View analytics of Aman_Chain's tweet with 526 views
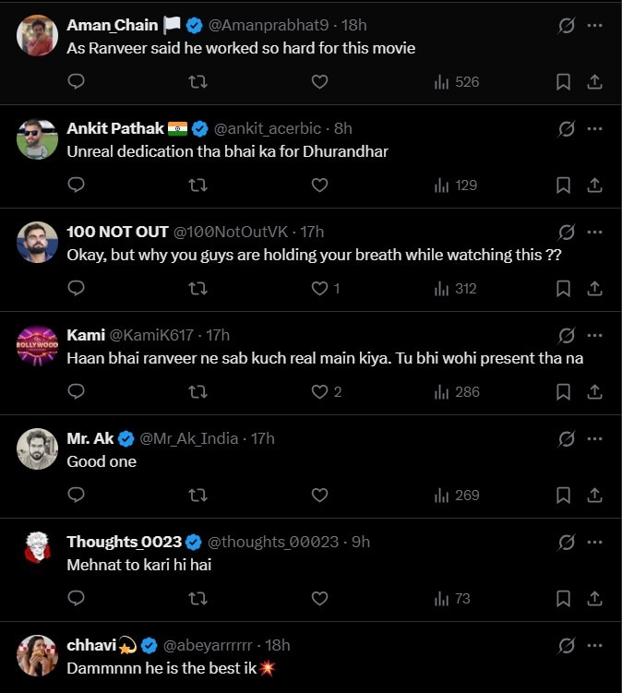This screenshot has width=622, height=693. pos(457,82)
